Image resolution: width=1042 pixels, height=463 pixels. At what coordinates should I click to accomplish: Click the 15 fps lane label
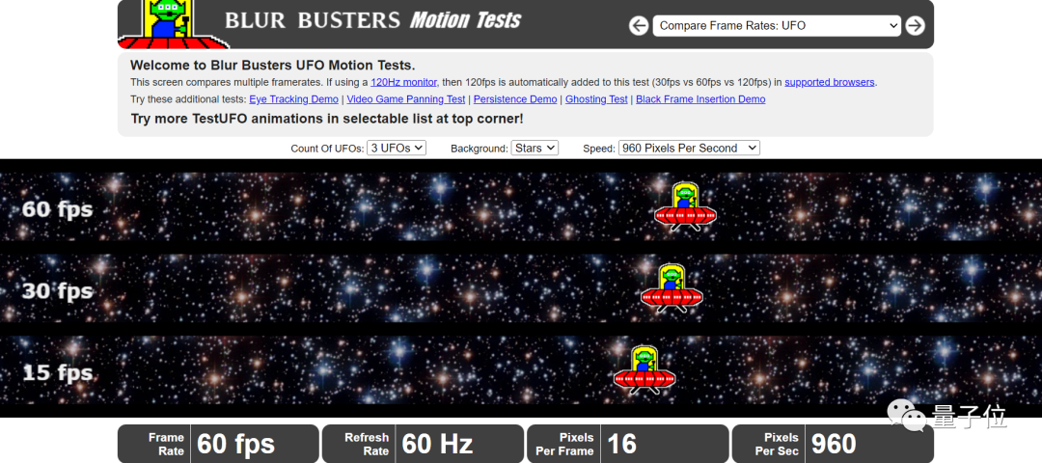57,372
